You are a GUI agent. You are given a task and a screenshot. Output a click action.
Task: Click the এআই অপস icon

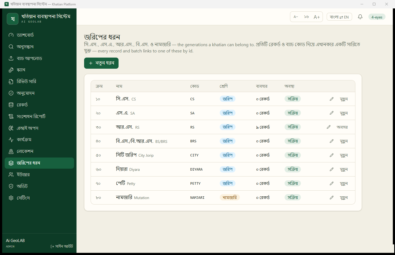pos(11,128)
